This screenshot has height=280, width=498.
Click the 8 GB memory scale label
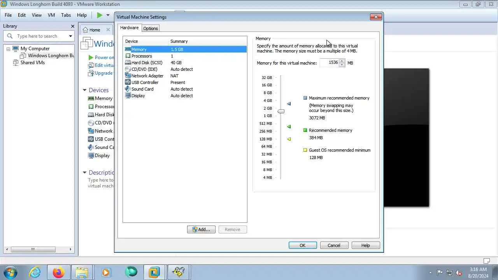pyautogui.click(x=268, y=93)
